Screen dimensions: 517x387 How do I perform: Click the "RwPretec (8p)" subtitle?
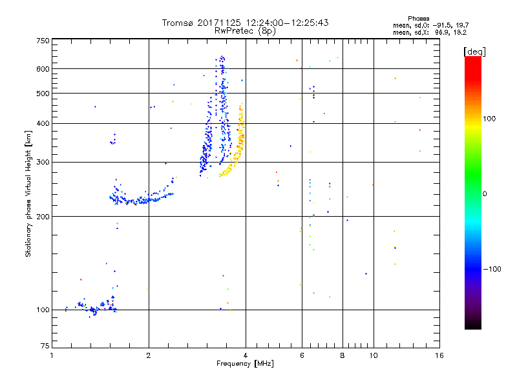coord(245,31)
